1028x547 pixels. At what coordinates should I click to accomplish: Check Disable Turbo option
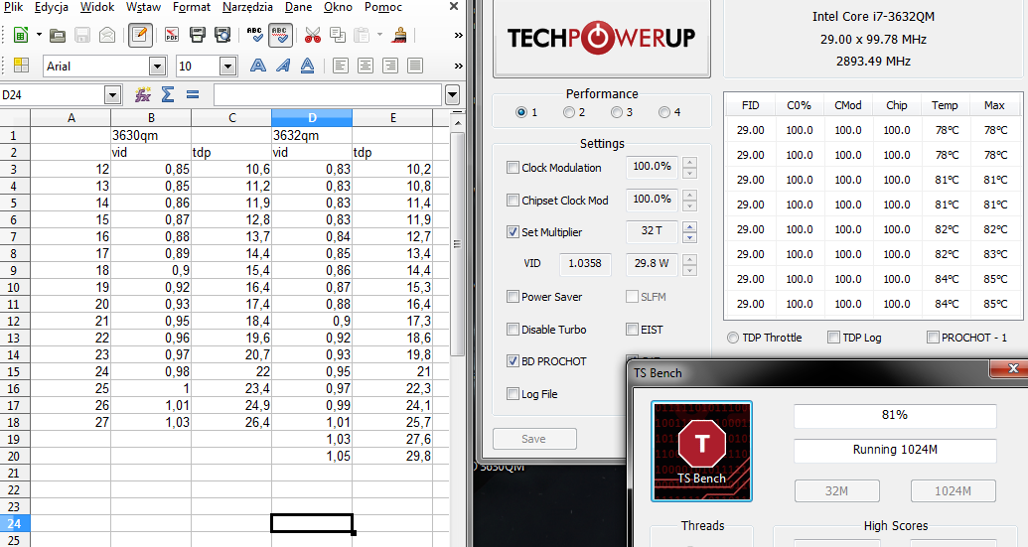(x=513, y=330)
